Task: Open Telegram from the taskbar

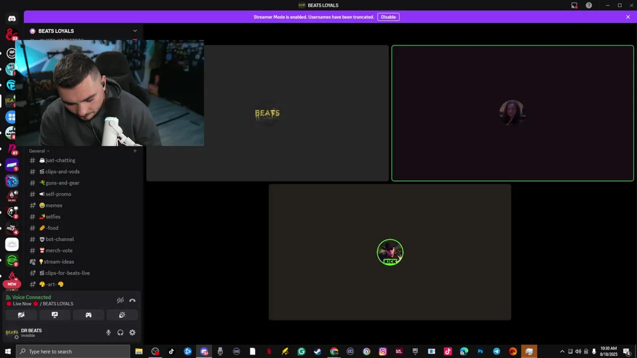Action: click(497, 352)
